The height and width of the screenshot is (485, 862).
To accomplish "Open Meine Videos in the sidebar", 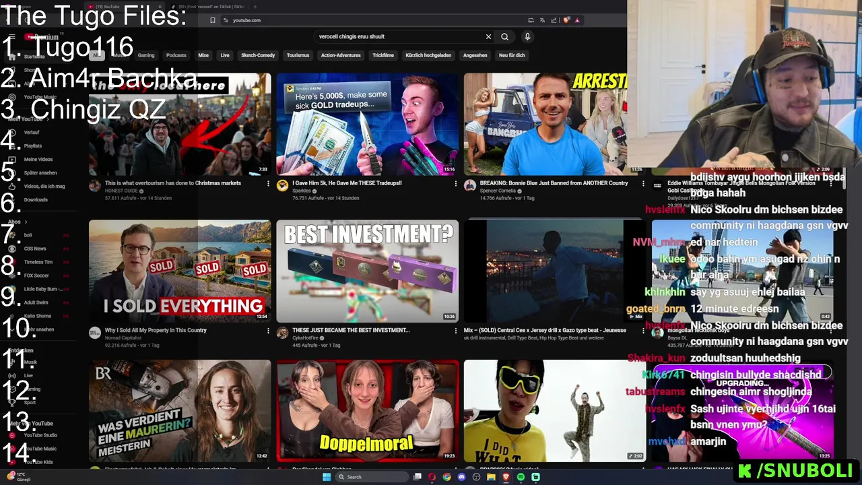I will (38, 160).
